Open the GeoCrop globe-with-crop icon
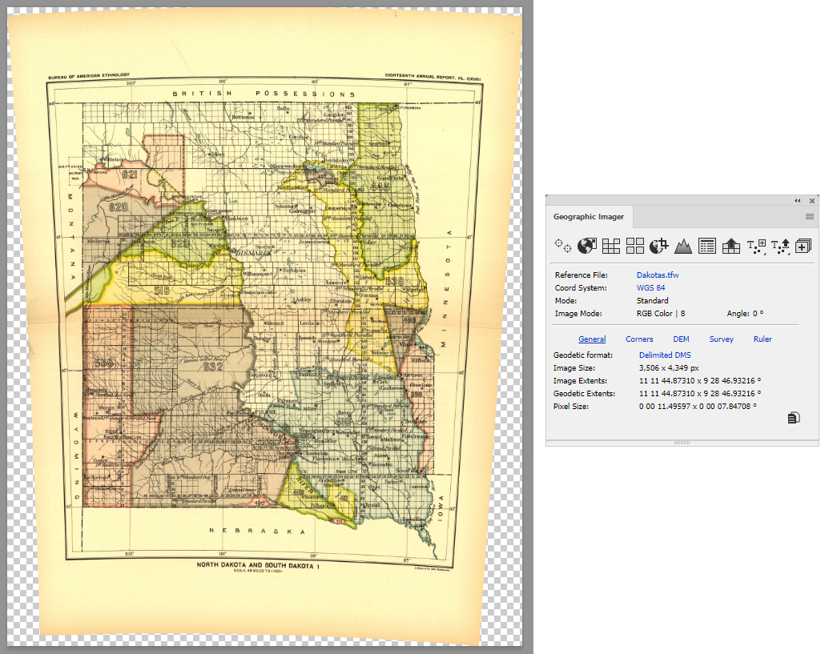829x654 pixels. tap(658, 246)
